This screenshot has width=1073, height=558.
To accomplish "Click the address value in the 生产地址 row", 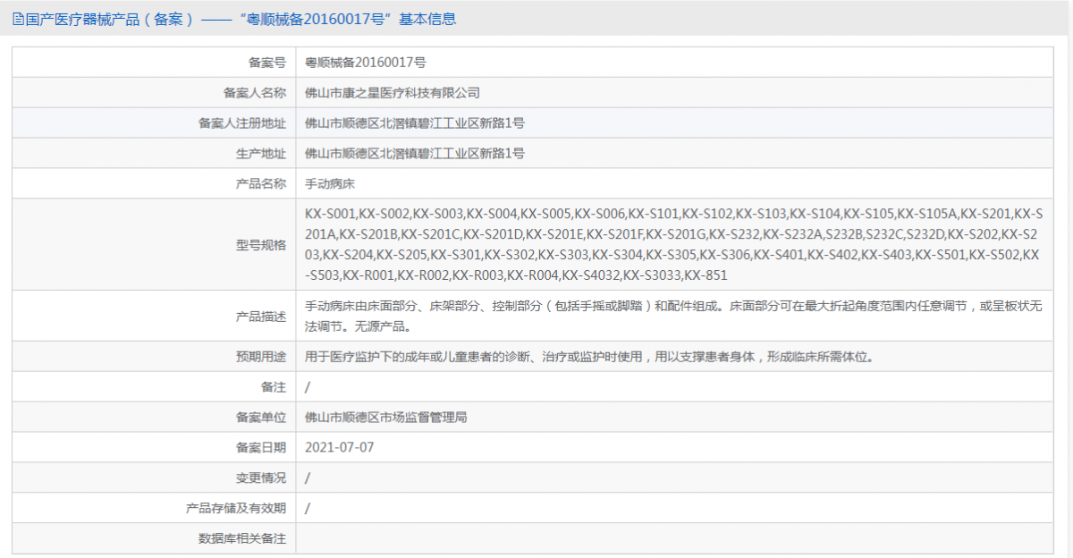I will click(415, 153).
